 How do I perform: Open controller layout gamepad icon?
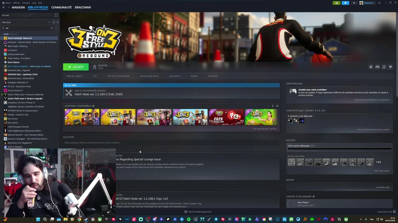[x=377, y=67]
